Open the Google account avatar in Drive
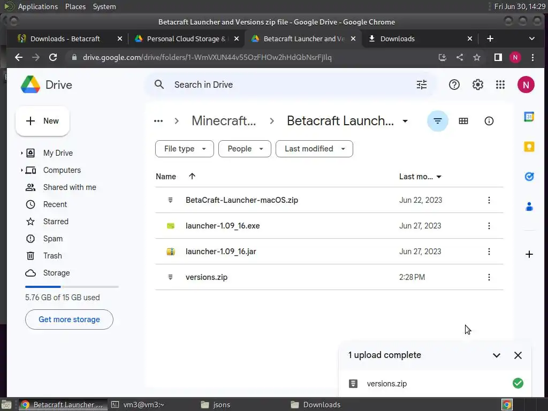The height and width of the screenshot is (411, 548). point(526,85)
